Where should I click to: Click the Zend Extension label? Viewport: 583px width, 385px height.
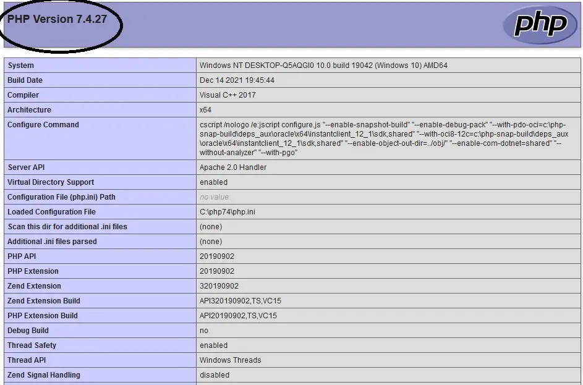click(x=34, y=287)
